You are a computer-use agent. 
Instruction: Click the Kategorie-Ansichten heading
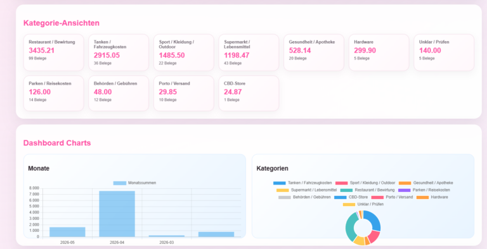click(62, 23)
